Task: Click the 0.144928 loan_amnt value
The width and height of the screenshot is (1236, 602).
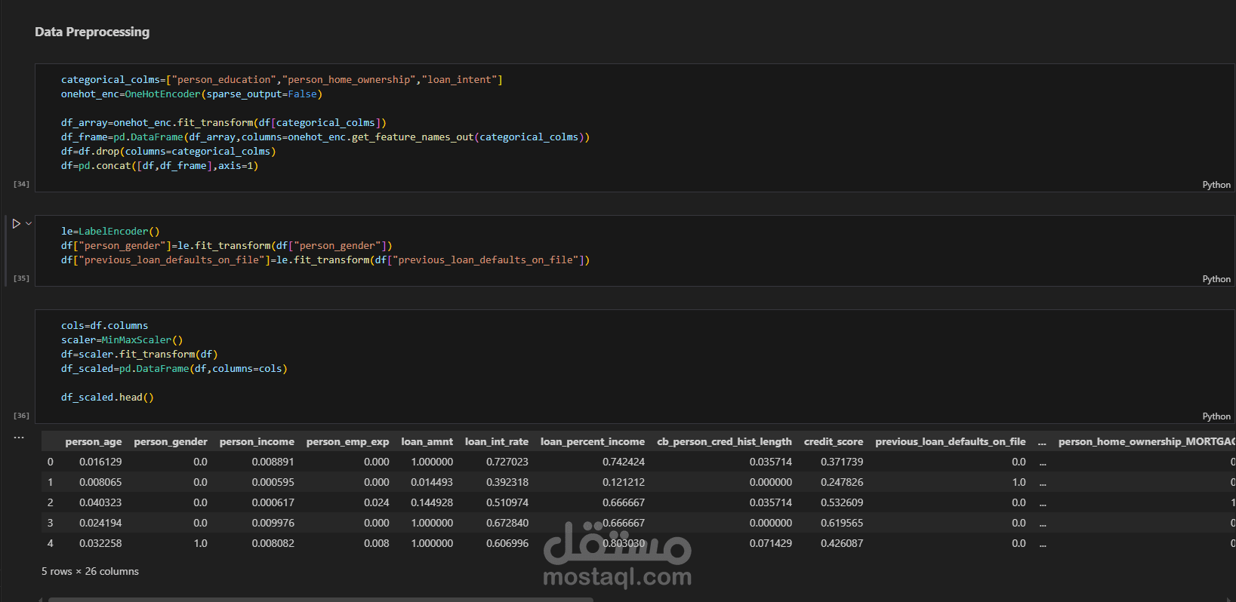Action: click(432, 502)
